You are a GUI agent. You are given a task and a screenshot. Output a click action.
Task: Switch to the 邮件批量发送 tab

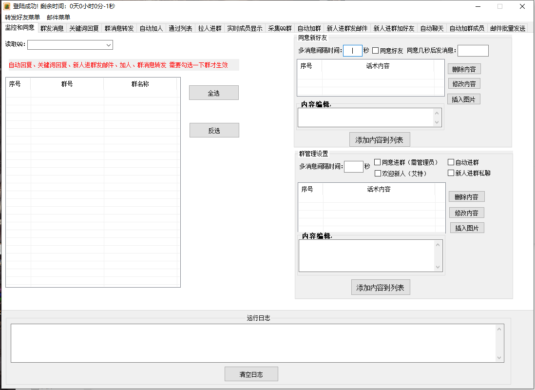tap(509, 28)
